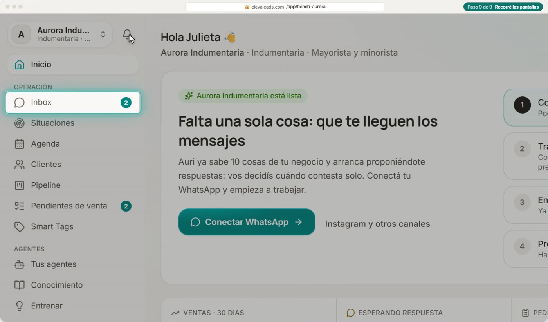548x322 pixels.
Task: Click the Hola Julieta greeting heading
Action: pyautogui.click(x=198, y=37)
